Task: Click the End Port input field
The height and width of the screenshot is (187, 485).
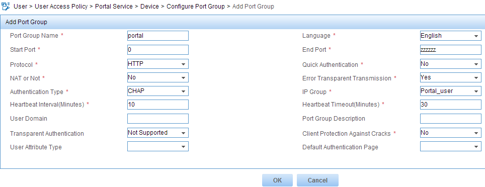Action: (451, 49)
